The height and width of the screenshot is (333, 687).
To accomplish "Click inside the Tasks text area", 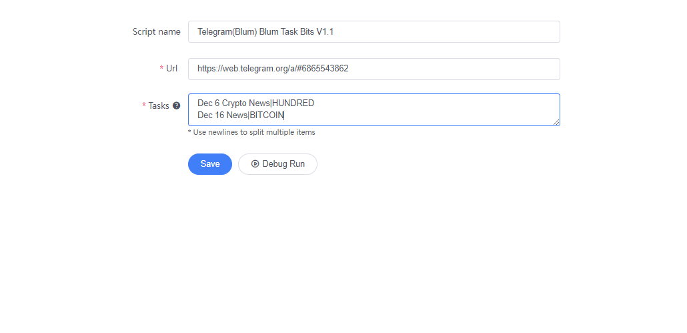I will click(x=374, y=109).
